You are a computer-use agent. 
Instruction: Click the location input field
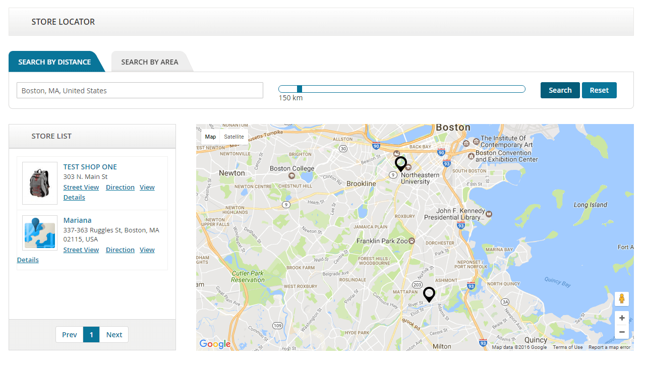pos(140,91)
